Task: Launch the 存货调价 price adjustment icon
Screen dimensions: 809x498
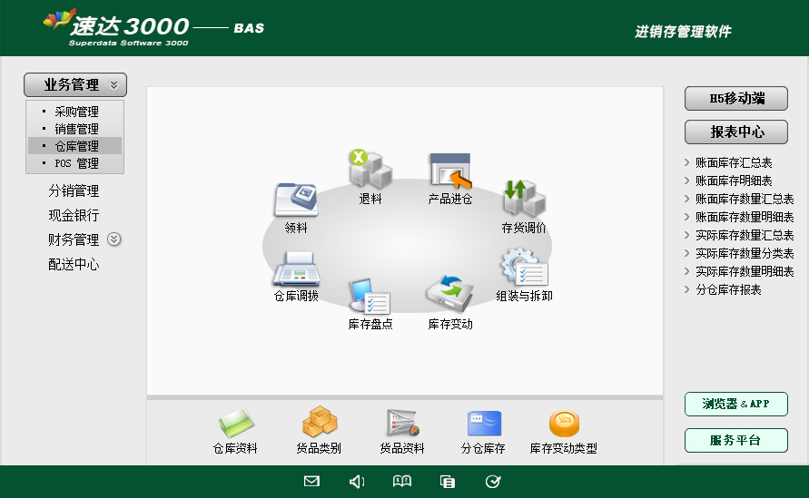Action: pos(524,199)
